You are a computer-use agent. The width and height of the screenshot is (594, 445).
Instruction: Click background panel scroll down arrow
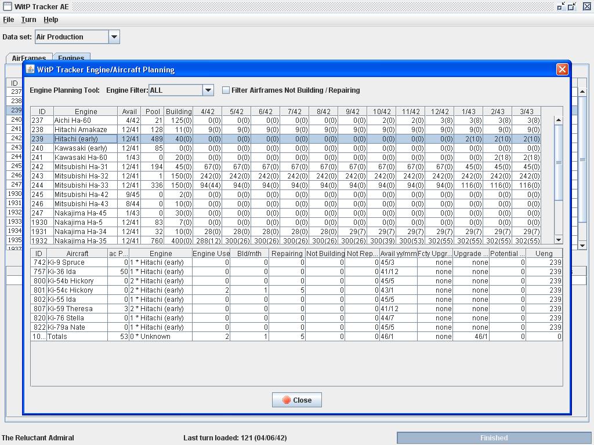(x=582, y=246)
